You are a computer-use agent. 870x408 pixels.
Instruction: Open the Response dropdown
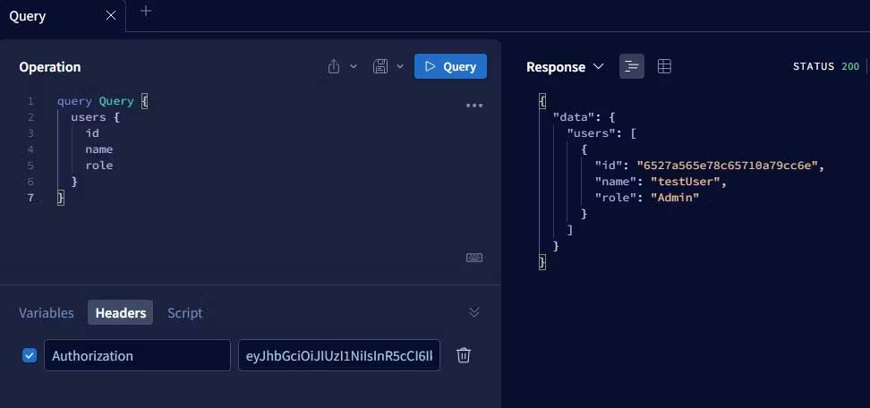tap(565, 66)
